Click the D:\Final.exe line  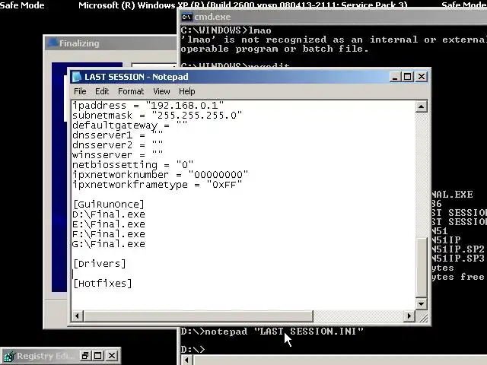click(x=108, y=214)
